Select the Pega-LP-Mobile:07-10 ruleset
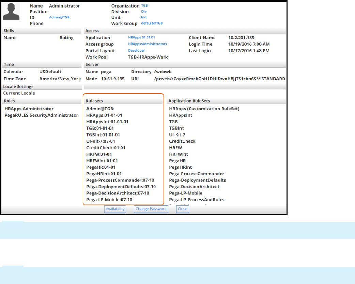The height and width of the screenshot is (284, 355). coord(109,200)
